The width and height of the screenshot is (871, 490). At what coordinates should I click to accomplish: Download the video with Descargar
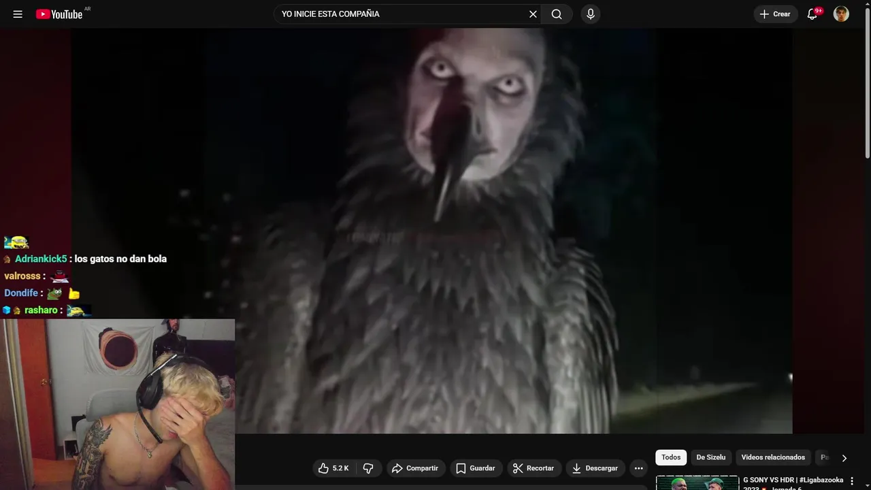(595, 468)
